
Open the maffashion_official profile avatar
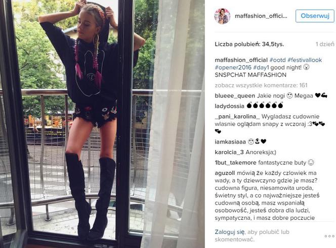coord(222,16)
